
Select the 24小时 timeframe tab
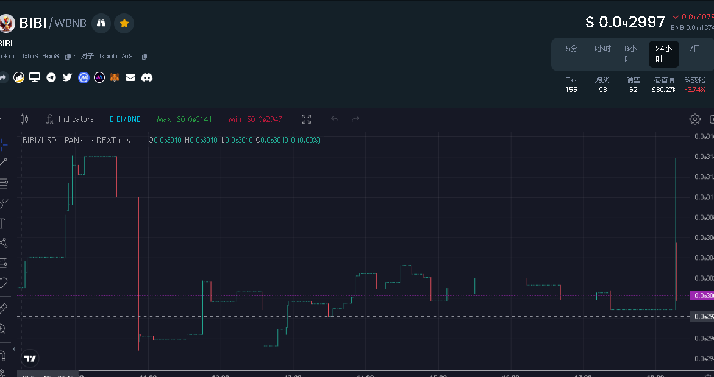click(x=664, y=54)
